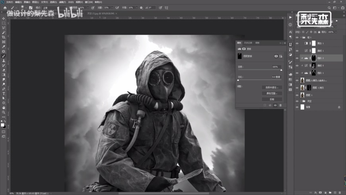Viewport: 346px width, 195px height.
Task: Toggle visibility of 背景 layer
Action: [x=297, y=107]
